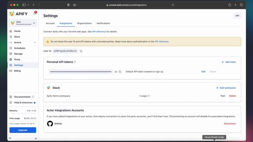Copy the default API token
Viewport: 253px width, 142px height.
tap(120, 72)
